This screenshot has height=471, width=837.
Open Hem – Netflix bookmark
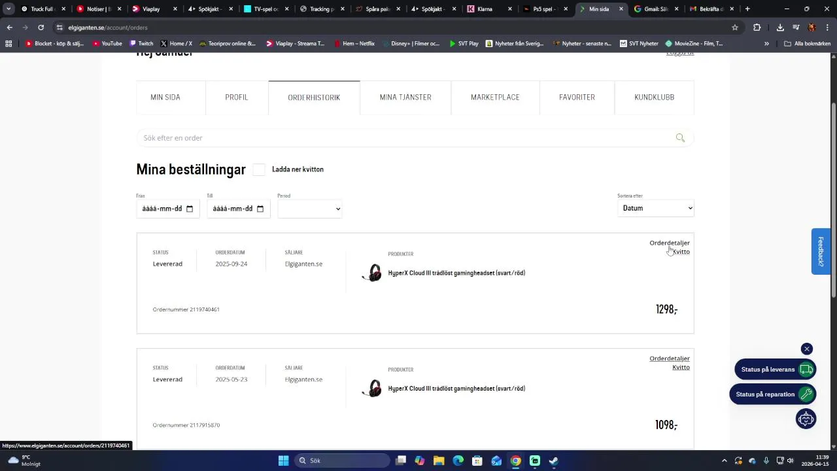[354, 44]
